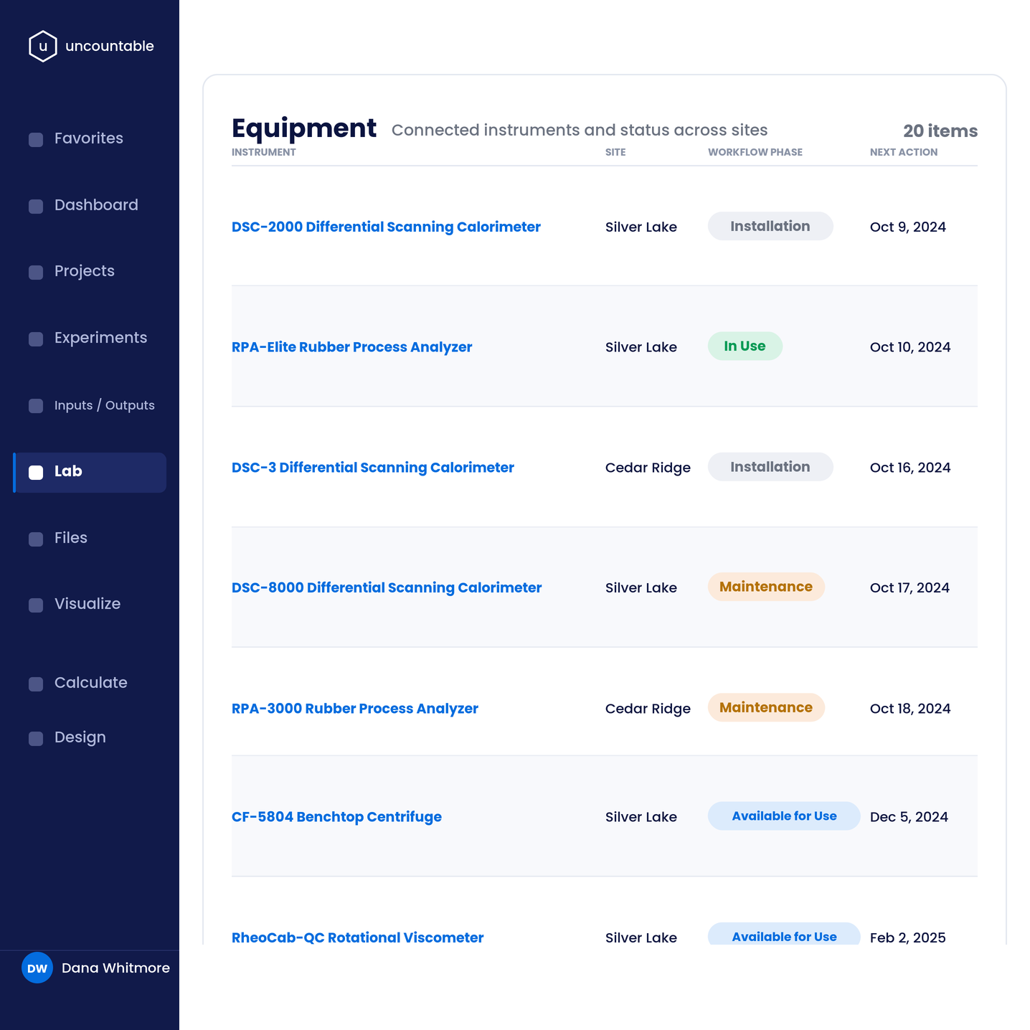
Task: Open RPA-Elite Rubber Process Analyzer link
Action: 351,347
